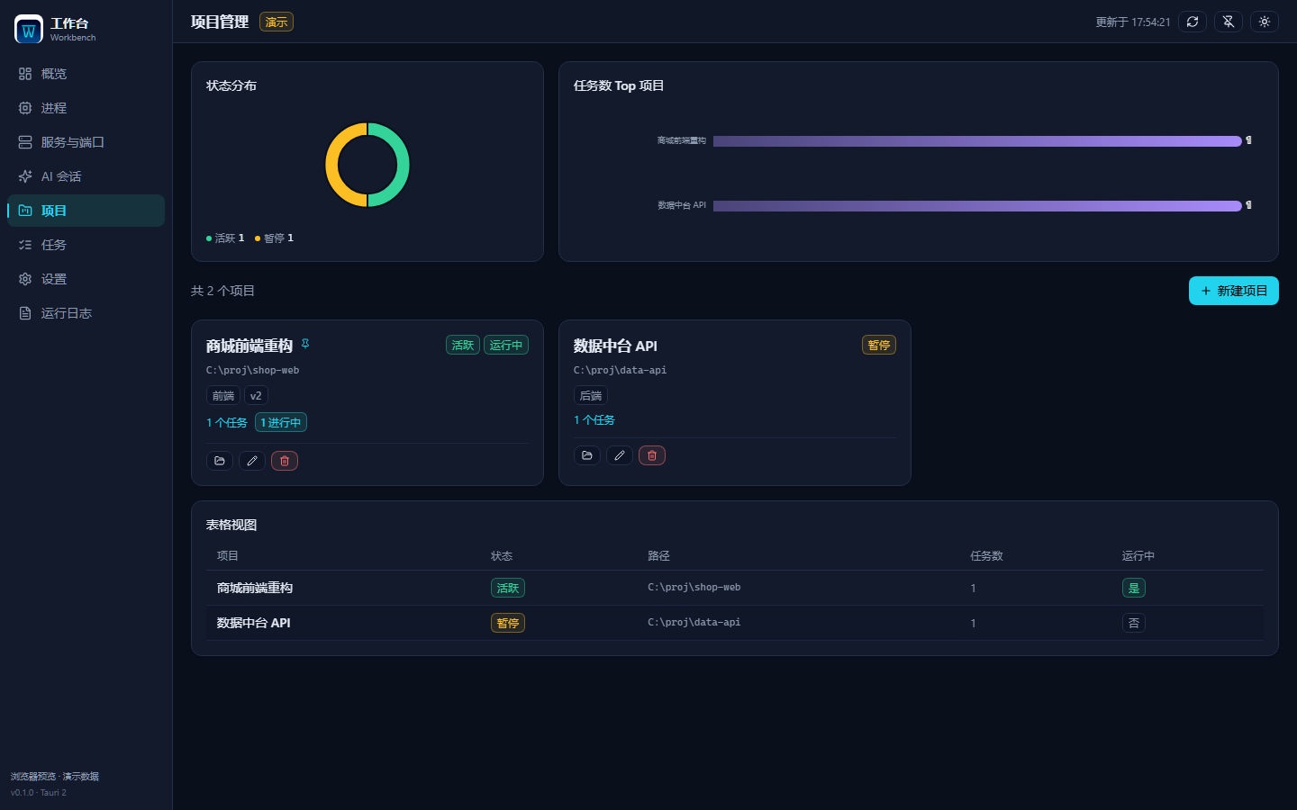Click table cell C:\proj\shop-web
Screen dimensions: 1297x810
694,587
